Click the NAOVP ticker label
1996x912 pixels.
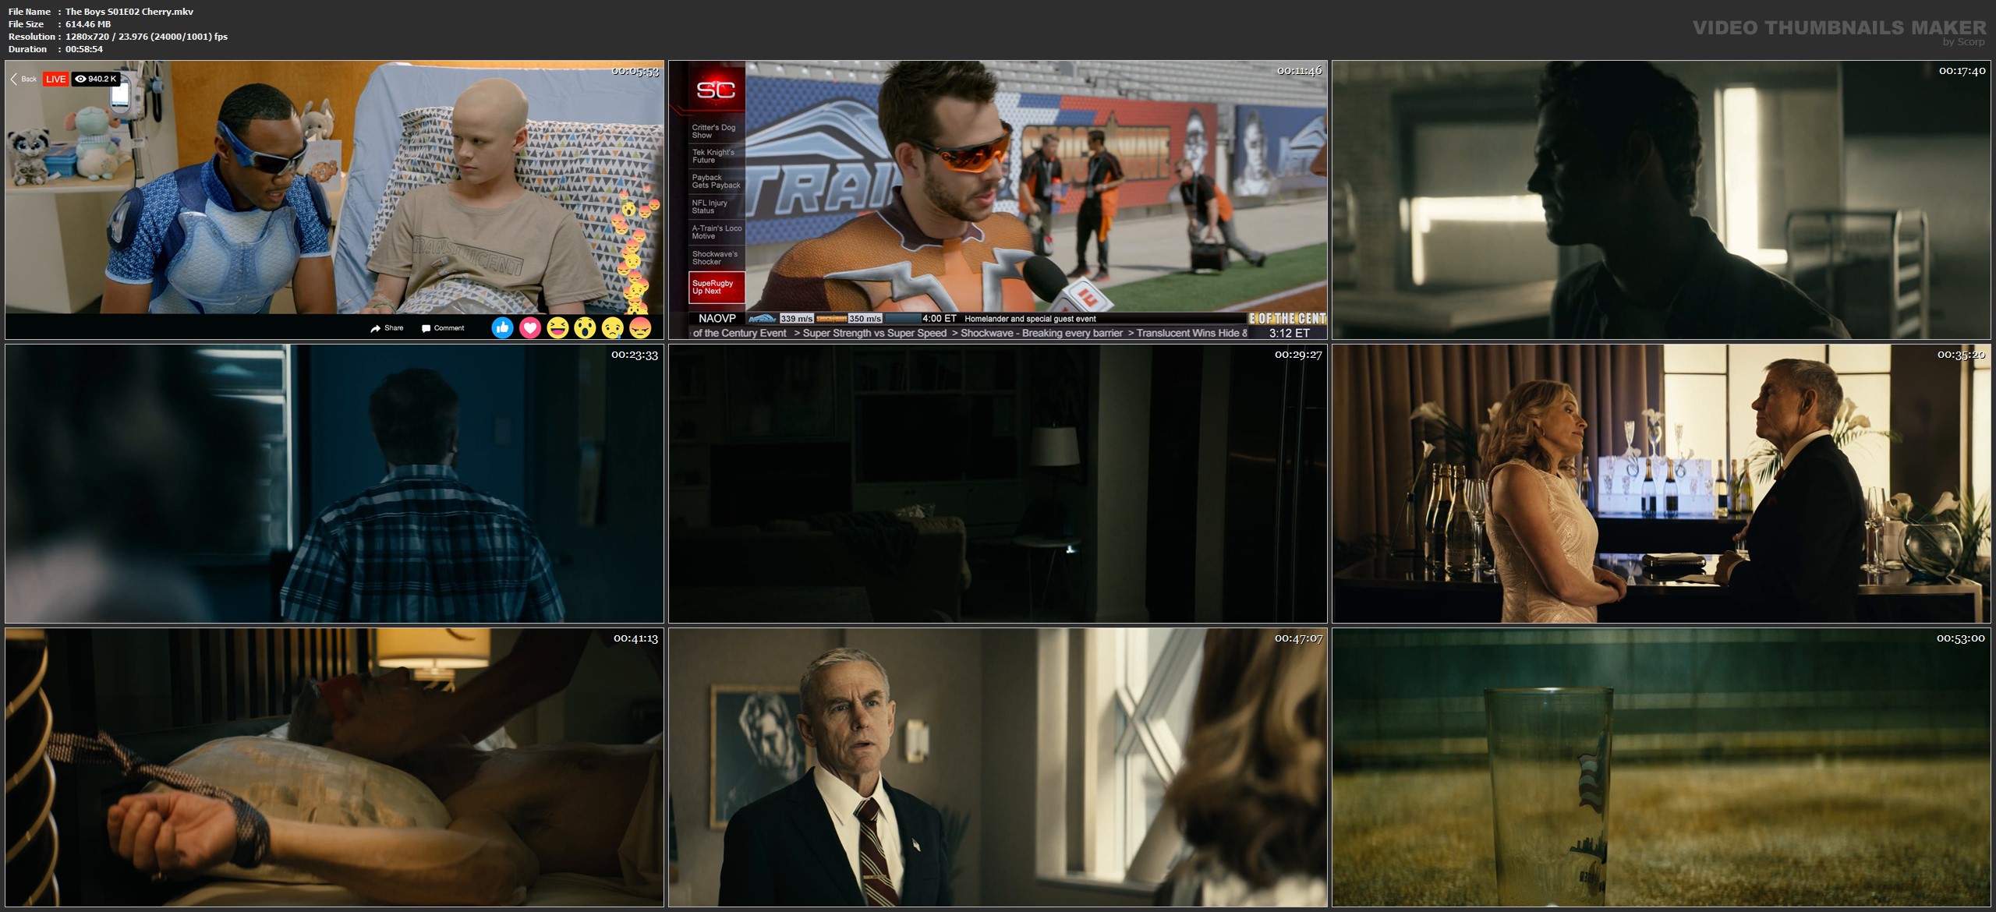717,318
